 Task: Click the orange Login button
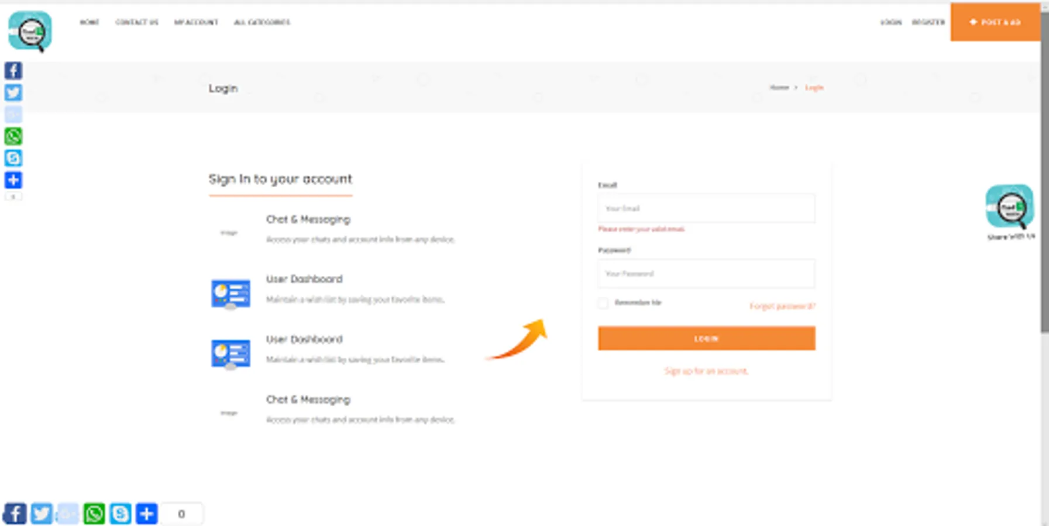(706, 338)
